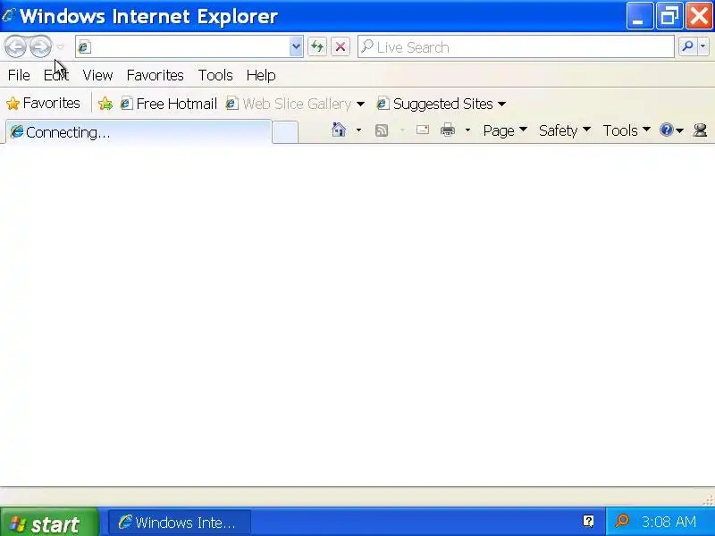Click the Back navigation arrow

pyautogui.click(x=15, y=46)
